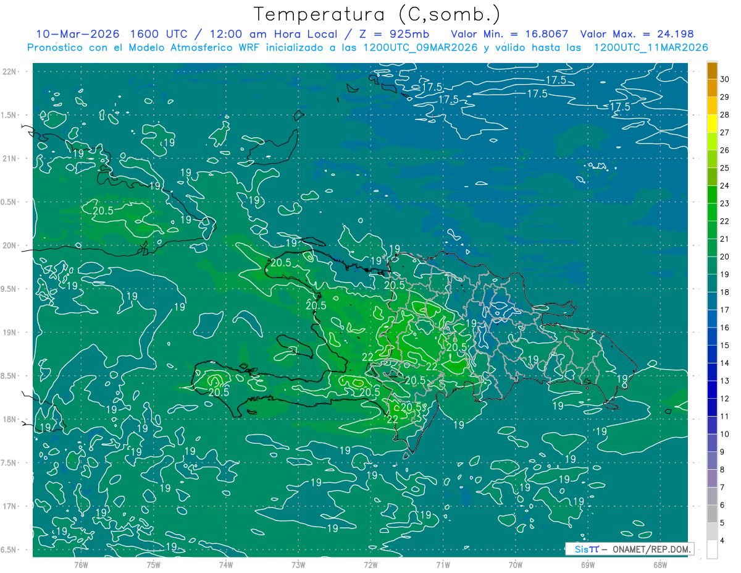The width and height of the screenshot is (741, 573).
Task: Click the "73W" longitude axis label
Action: pos(298,565)
